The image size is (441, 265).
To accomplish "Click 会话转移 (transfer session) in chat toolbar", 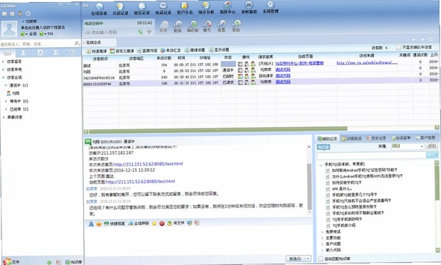I will click(x=139, y=223).
